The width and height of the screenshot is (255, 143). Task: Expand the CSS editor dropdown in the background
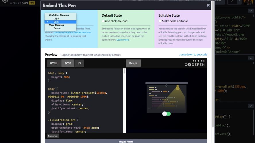pyautogui.click(x=250, y=58)
